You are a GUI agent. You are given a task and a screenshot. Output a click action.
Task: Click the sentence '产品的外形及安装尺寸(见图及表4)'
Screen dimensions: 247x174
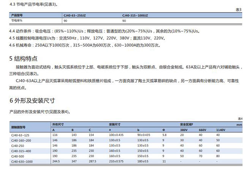click(40, 112)
